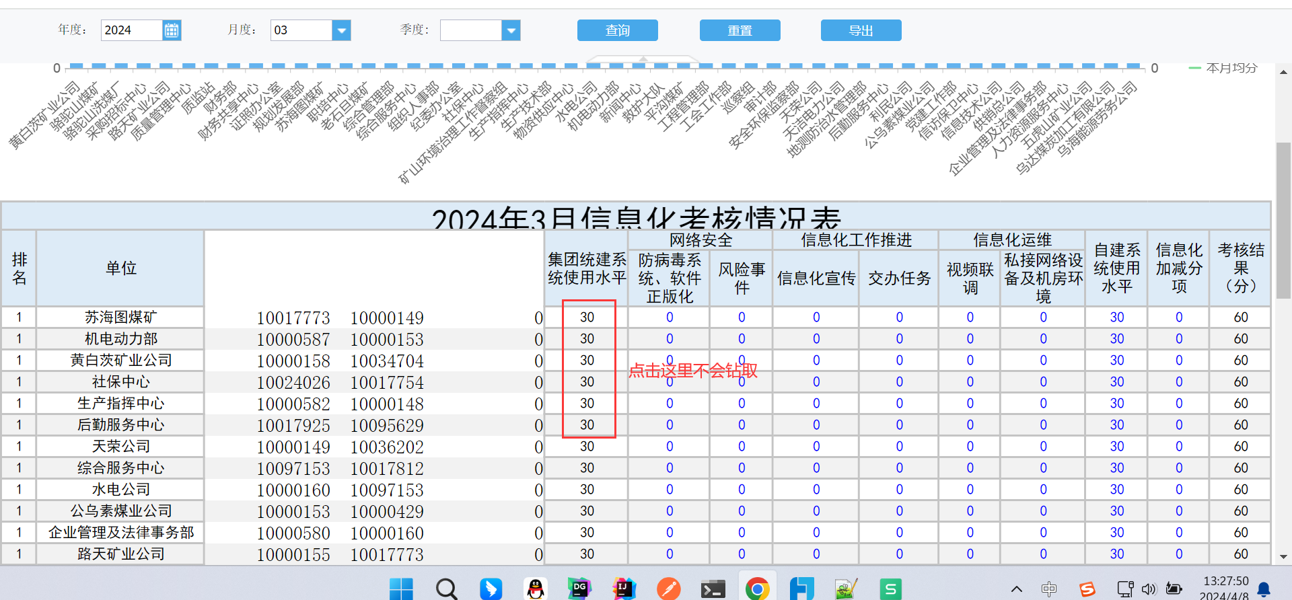
Task: Open the terminal app in taskbar
Action: coord(713,589)
